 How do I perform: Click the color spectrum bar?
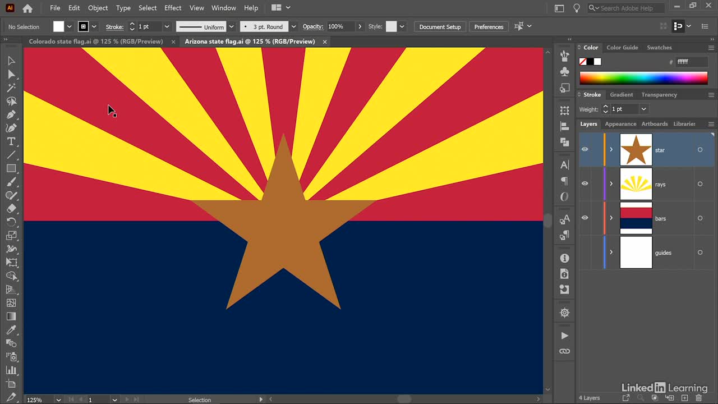pos(643,78)
